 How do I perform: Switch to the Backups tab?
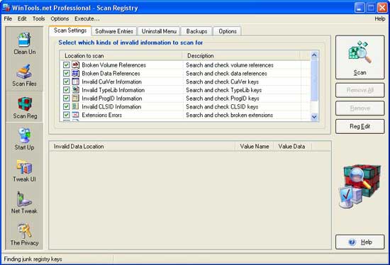(x=196, y=31)
